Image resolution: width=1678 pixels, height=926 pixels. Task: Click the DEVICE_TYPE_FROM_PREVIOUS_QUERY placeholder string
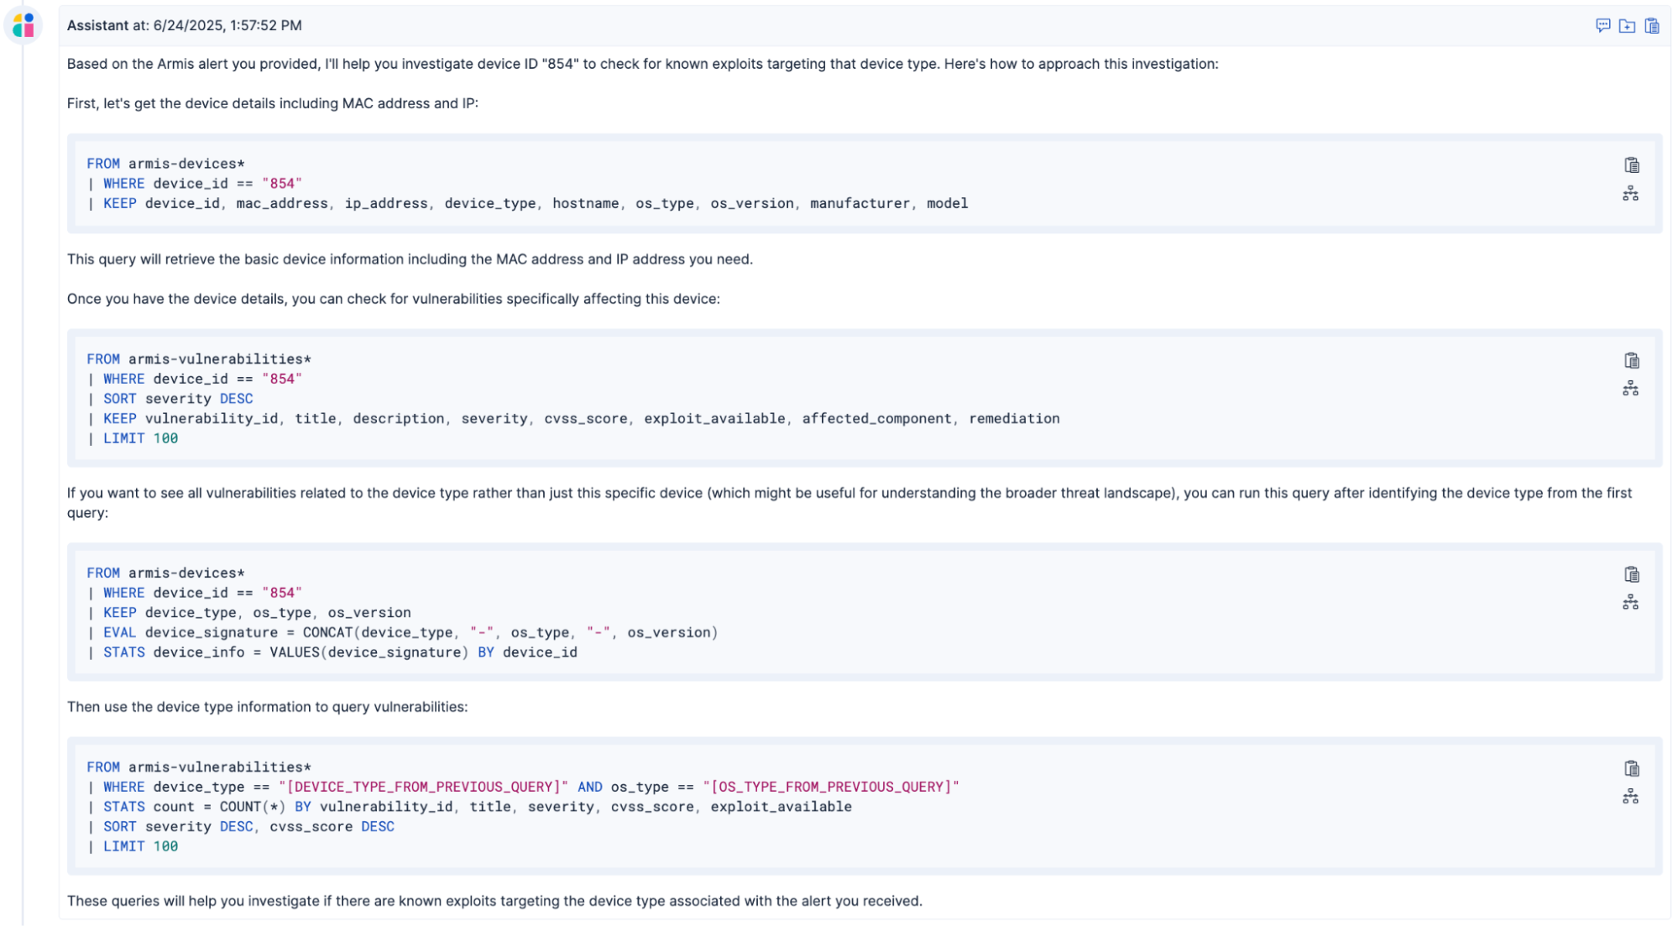[423, 787]
